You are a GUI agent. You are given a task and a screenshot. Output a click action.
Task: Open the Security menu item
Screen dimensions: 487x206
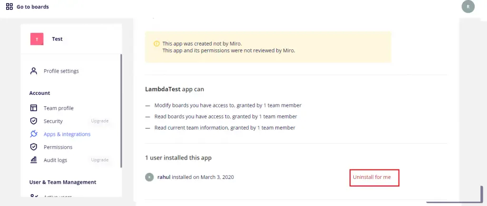click(x=53, y=121)
